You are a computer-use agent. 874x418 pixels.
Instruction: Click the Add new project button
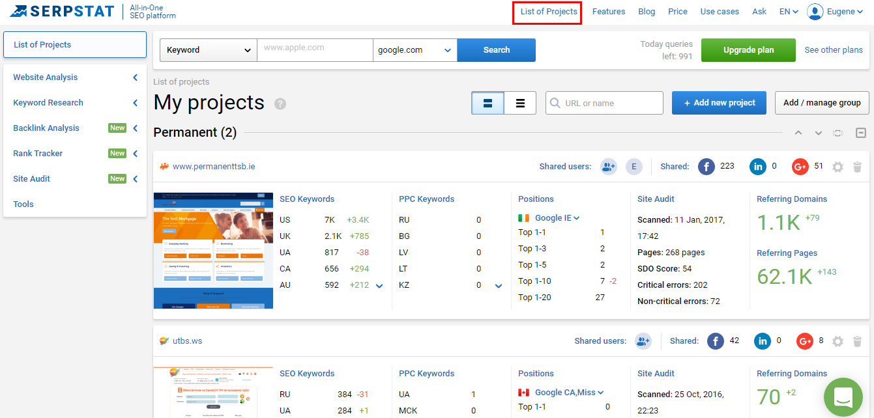(719, 103)
